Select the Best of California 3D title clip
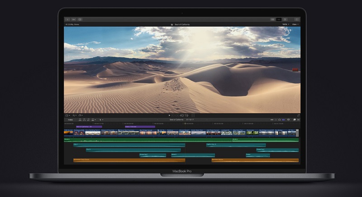Viewport: 362px width, 197px height. pyautogui.click(x=89, y=127)
